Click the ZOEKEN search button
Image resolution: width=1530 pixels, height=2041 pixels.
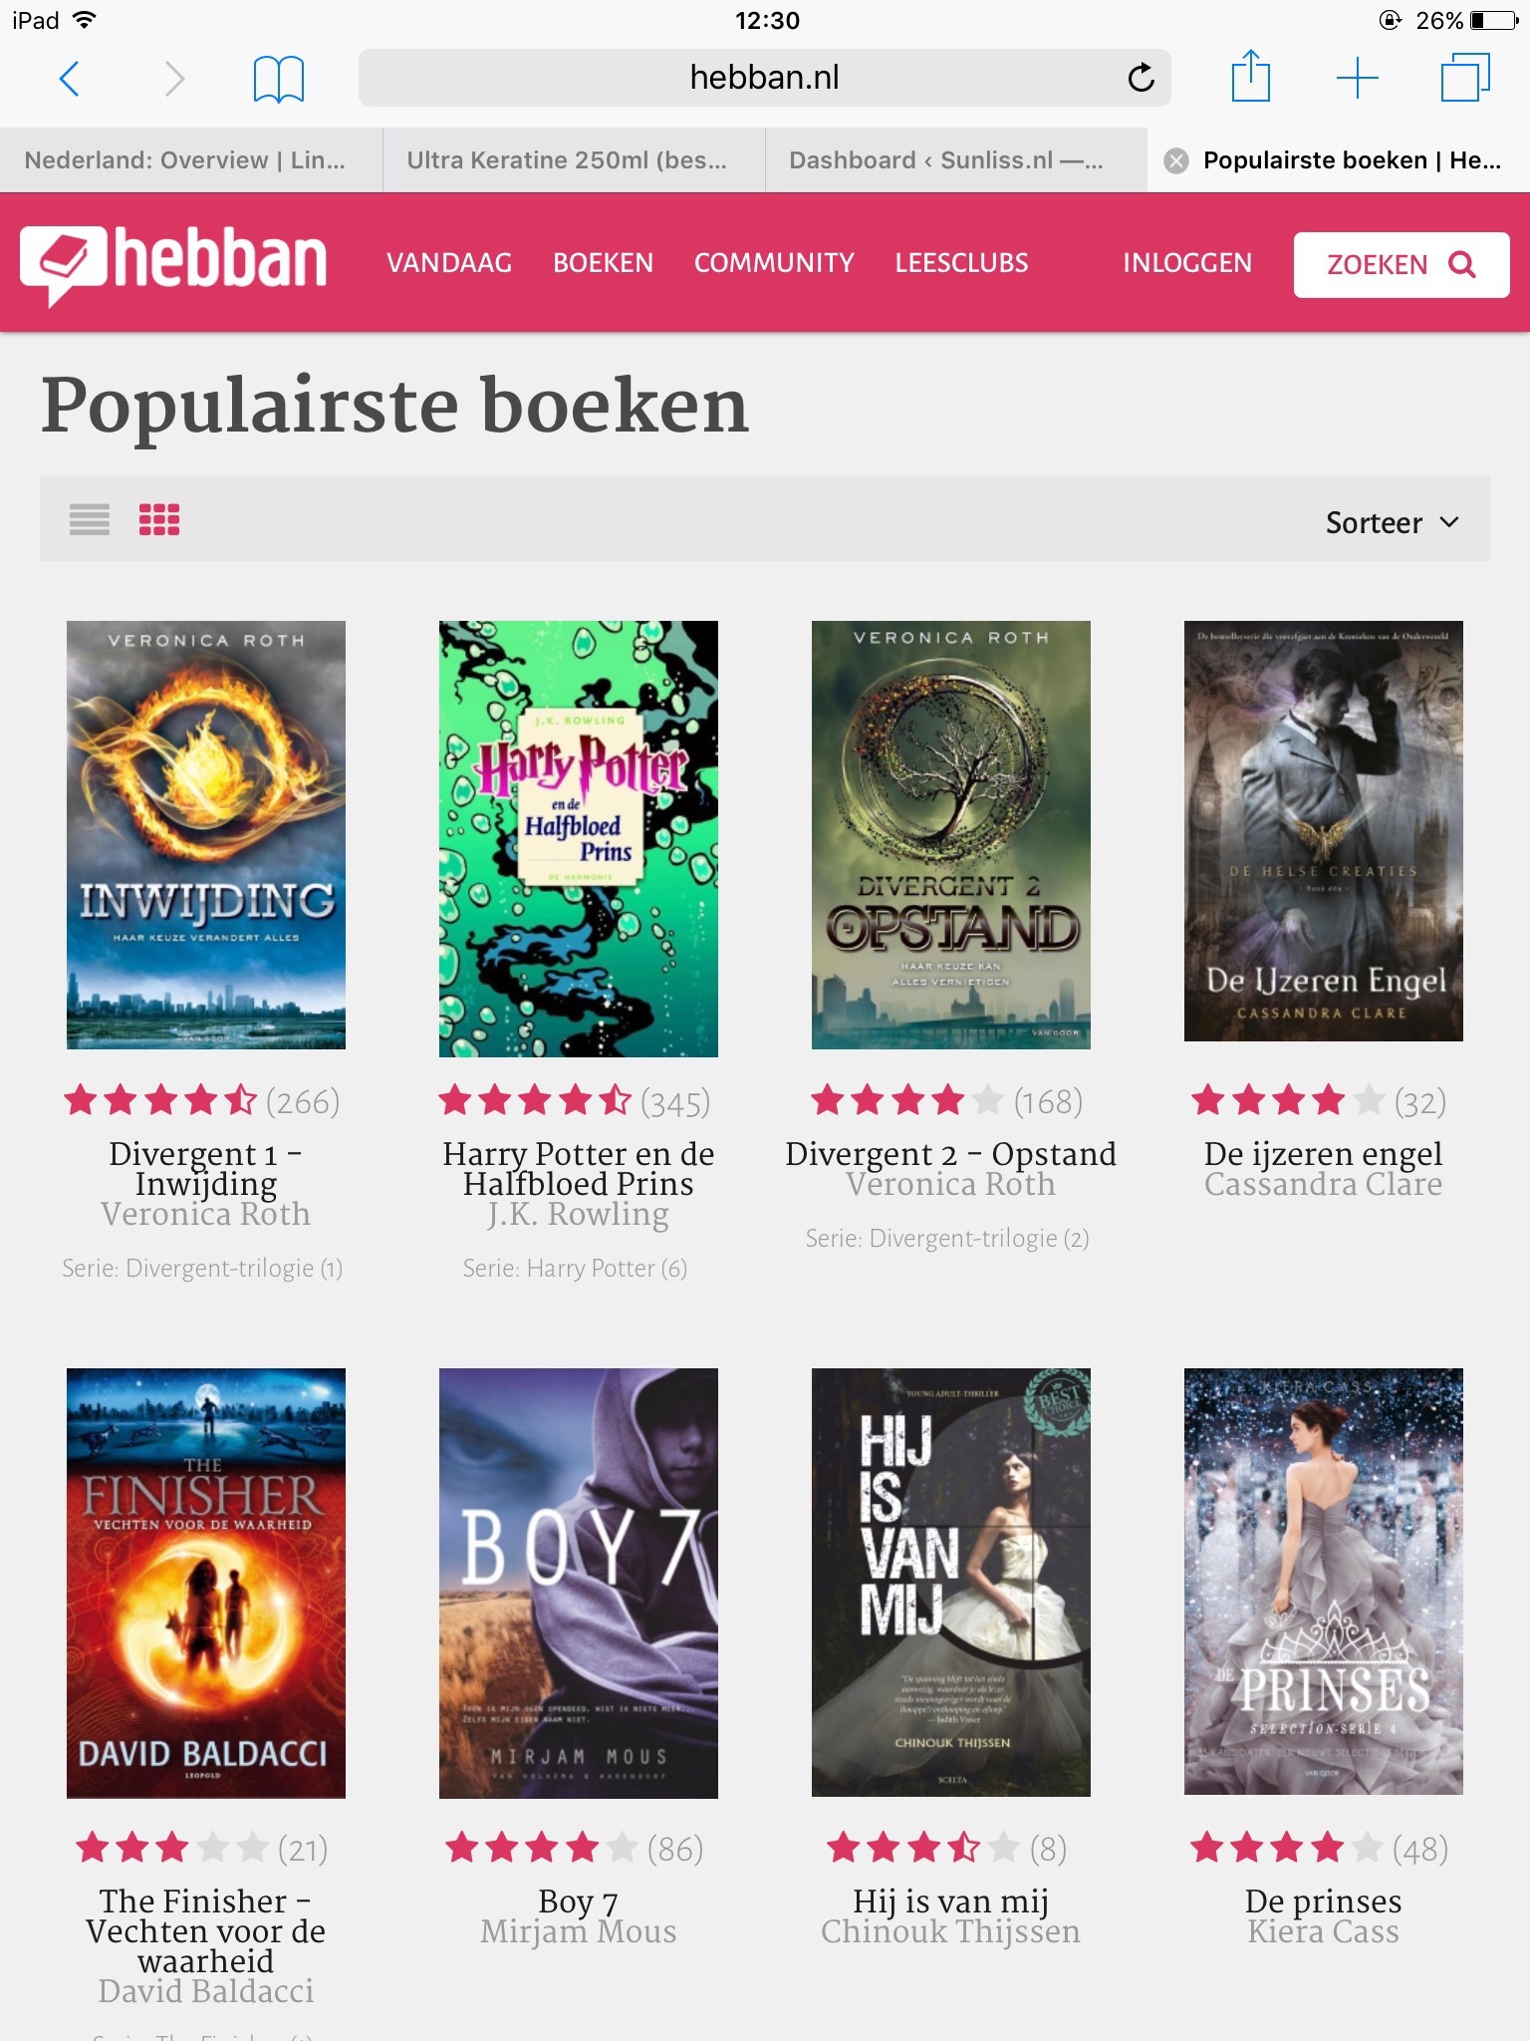[x=1402, y=264]
